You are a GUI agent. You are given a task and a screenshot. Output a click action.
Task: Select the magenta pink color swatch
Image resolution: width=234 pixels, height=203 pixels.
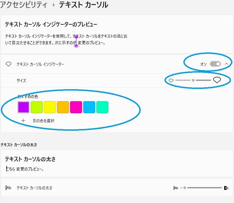[76, 107]
